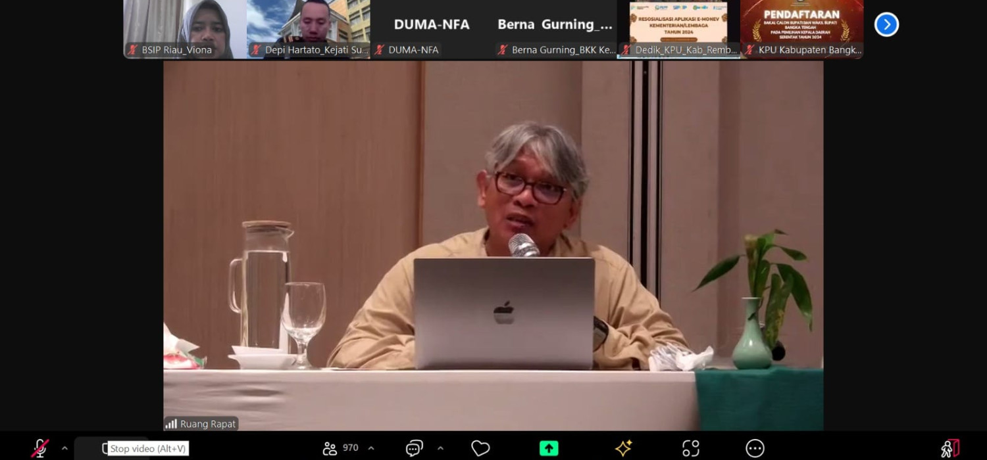Expand the chat options chevron
This screenshot has width=987, height=460.
coord(440,448)
